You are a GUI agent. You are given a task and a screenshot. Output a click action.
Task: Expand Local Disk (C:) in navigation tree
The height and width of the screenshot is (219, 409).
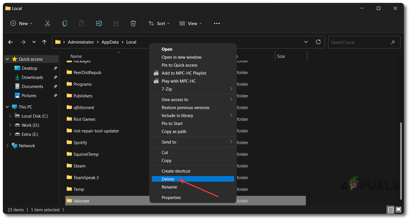click(x=10, y=116)
